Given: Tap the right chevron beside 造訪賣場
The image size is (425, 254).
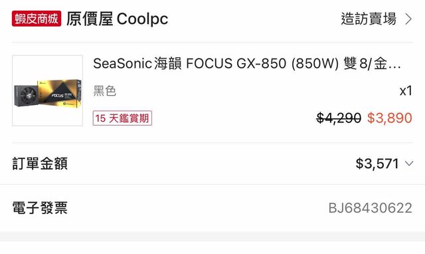Looking at the screenshot, I should pos(408,19).
